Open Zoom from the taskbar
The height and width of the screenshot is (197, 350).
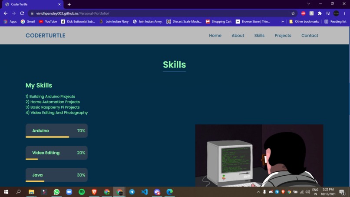tap(69, 192)
